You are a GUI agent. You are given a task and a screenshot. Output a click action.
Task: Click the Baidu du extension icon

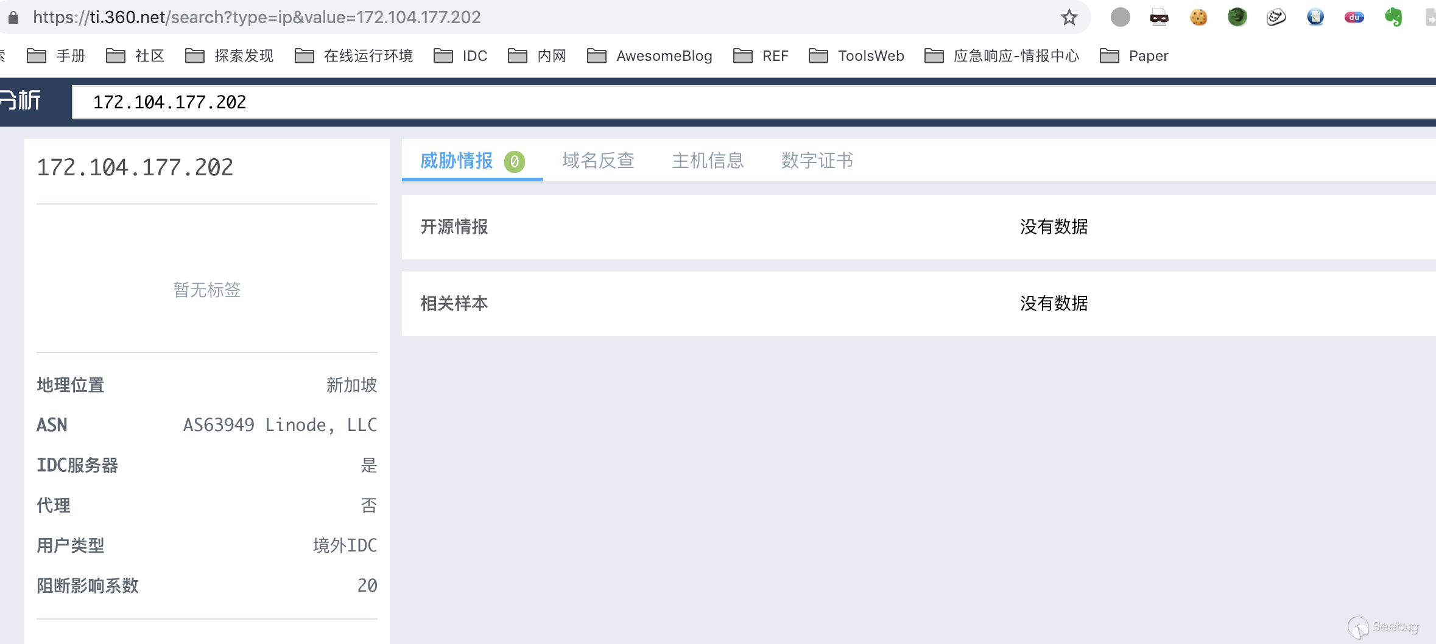(x=1354, y=18)
